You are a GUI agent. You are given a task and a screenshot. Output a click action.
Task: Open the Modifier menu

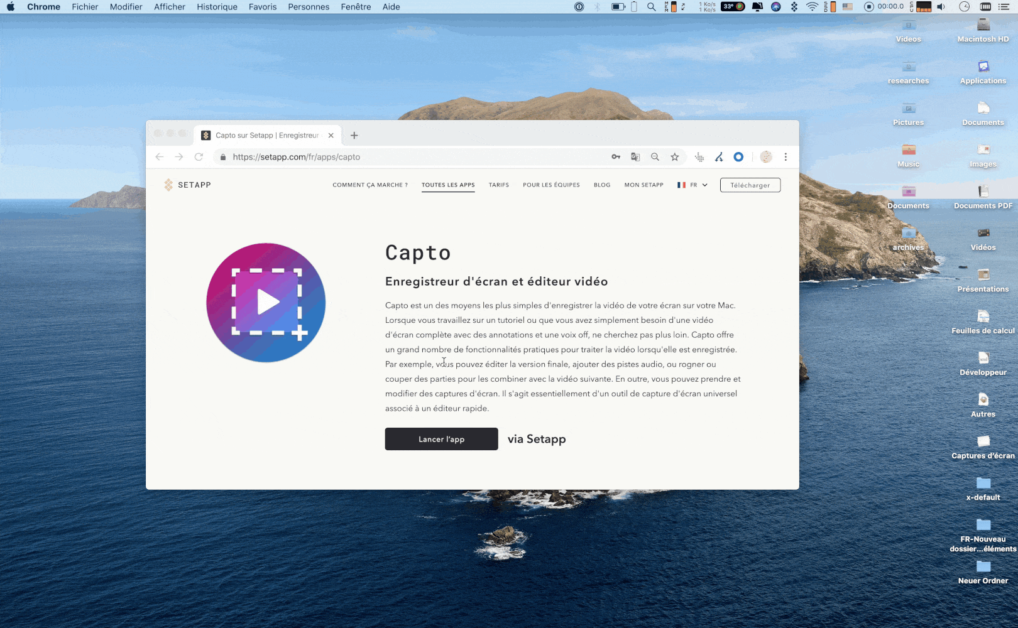[x=126, y=7]
